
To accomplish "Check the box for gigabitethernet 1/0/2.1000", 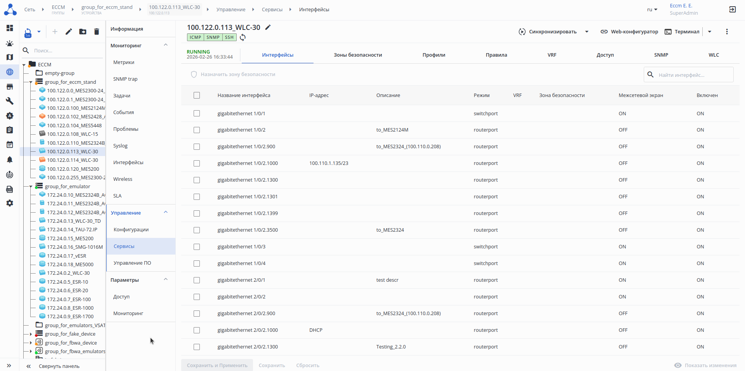I will pyautogui.click(x=197, y=163).
